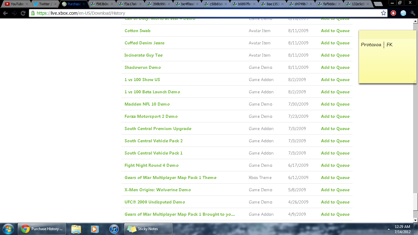Open the South Central Vehicle Pack 1 link
The width and height of the screenshot is (418, 235).
(x=154, y=153)
